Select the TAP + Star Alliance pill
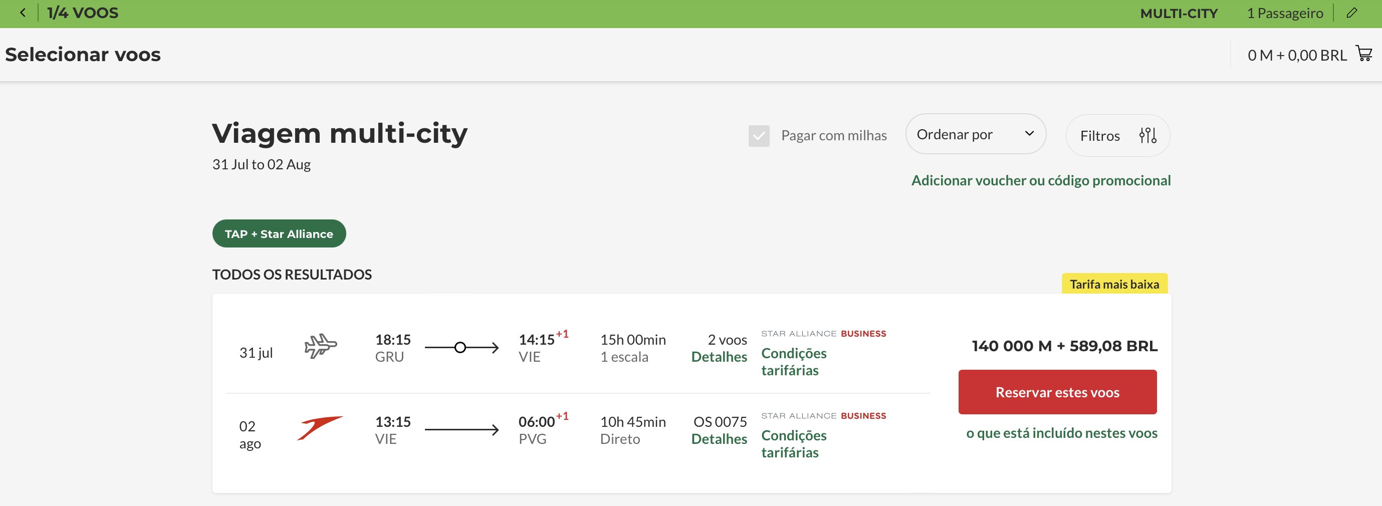 click(279, 233)
